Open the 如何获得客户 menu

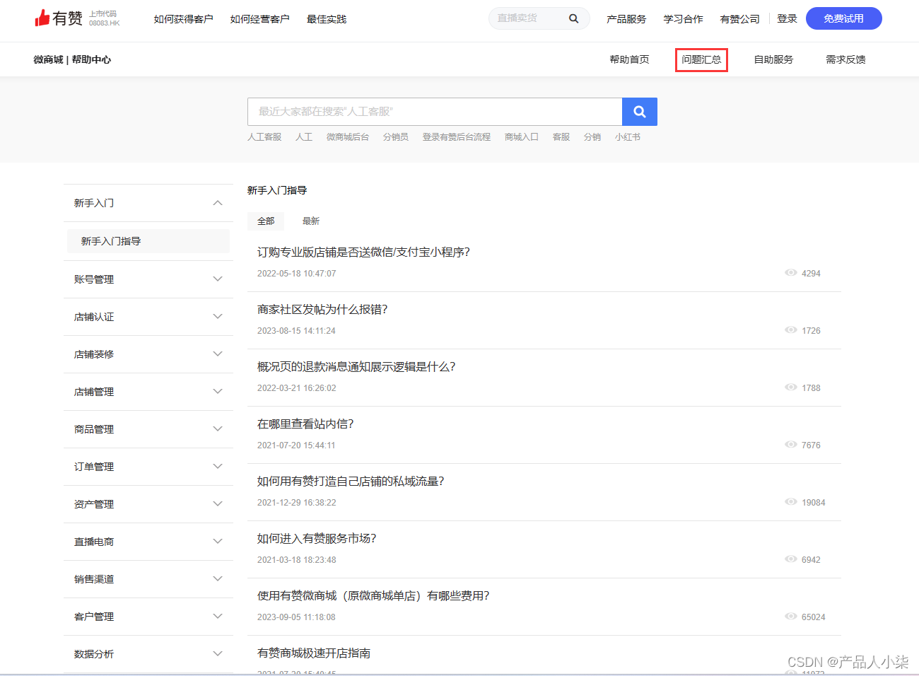(184, 19)
